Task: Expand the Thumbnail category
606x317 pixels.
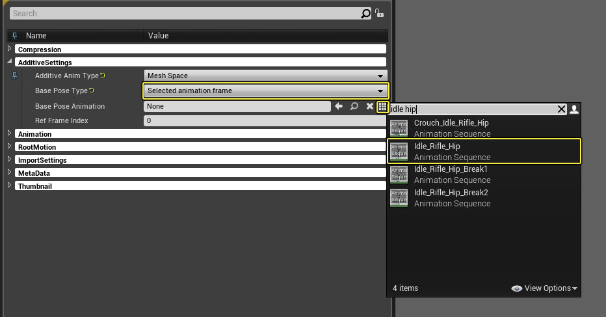Action: click(9, 186)
